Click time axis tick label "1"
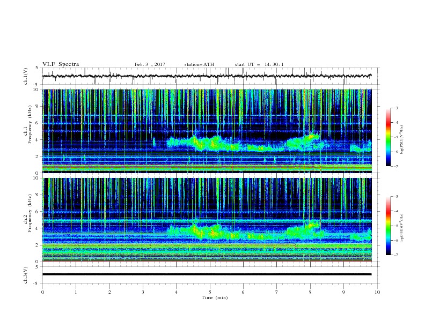 tap(76, 292)
